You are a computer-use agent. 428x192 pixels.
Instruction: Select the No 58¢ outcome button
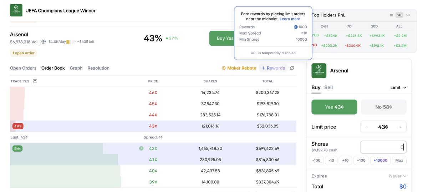384,107
